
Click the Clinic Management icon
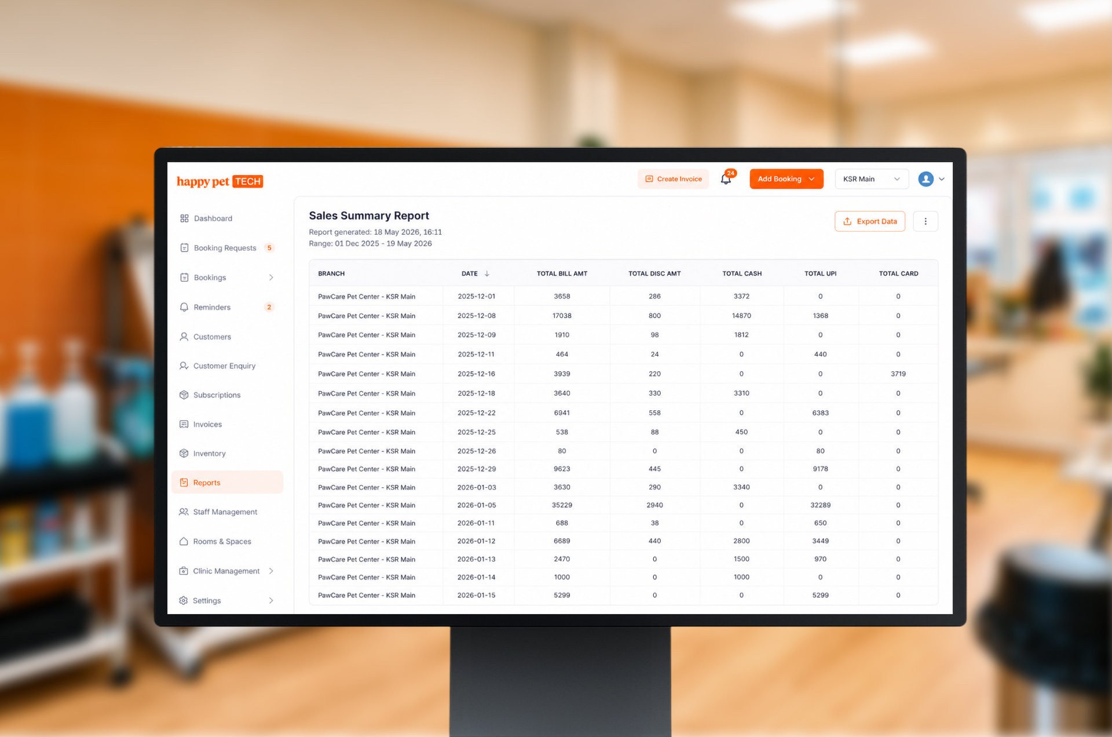coord(184,571)
